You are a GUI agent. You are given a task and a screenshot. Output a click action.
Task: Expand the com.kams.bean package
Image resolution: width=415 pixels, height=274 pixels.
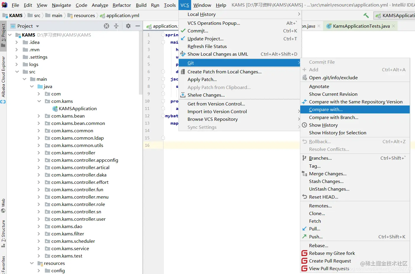coord(39,116)
